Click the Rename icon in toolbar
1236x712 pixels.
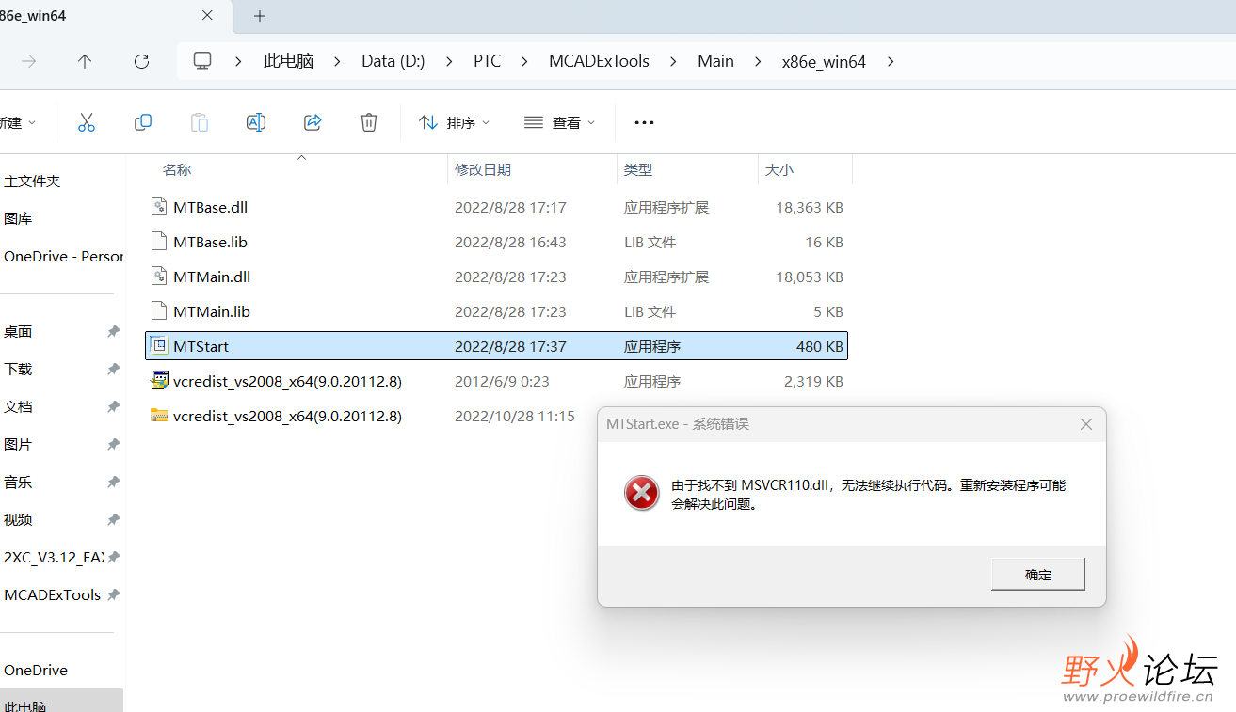pyautogui.click(x=256, y=122)
